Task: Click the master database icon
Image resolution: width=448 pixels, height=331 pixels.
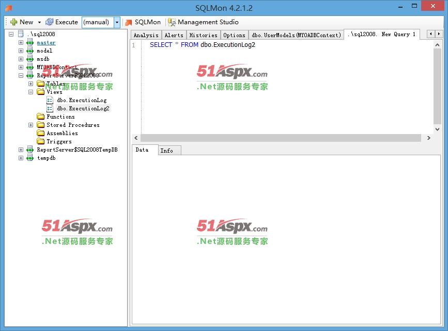Action: point(30,42)
